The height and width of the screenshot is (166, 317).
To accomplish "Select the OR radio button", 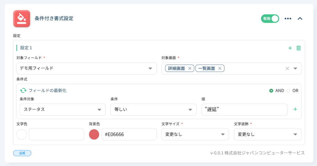I will (288, 91).
